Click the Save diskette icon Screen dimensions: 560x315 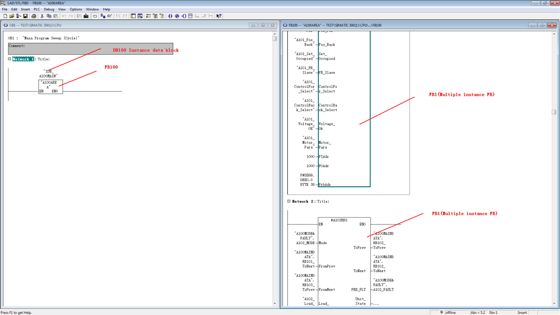point(25,16)
